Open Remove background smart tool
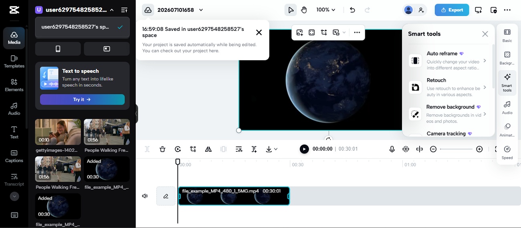This screenshot has height=228, width=521. click(448, 114)
